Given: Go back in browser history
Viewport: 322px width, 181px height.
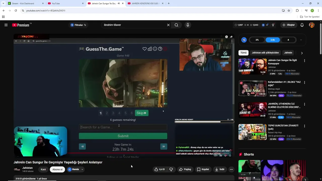Looking at the screenshot, I should click(x=4, y=11).
